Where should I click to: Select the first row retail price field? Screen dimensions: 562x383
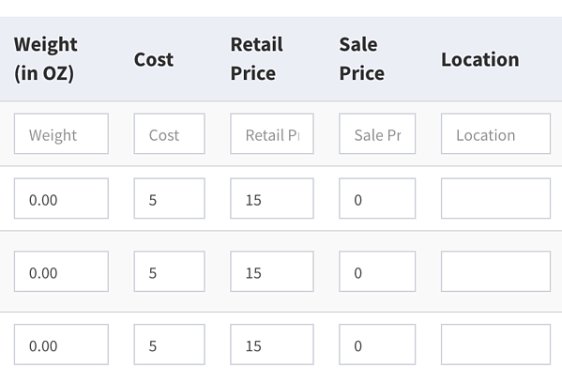[272, 198]
